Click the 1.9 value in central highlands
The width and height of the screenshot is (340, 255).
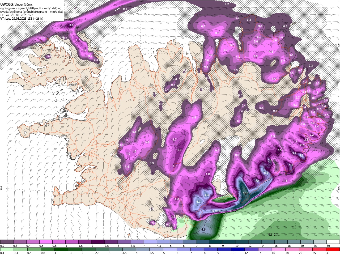click(179, 150)
